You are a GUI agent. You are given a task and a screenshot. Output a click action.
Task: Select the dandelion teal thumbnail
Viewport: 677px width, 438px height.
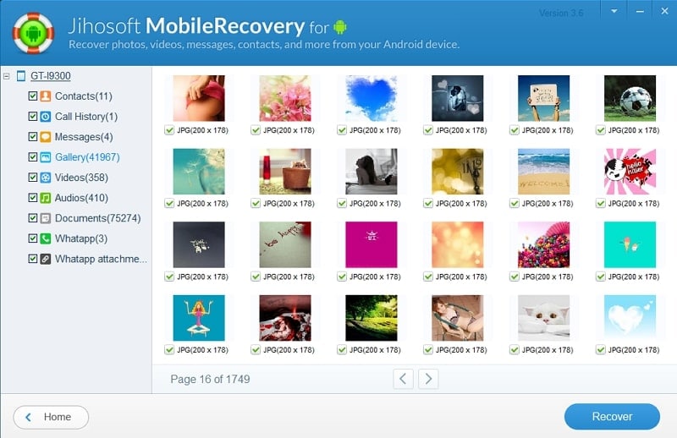pos(199,172)
